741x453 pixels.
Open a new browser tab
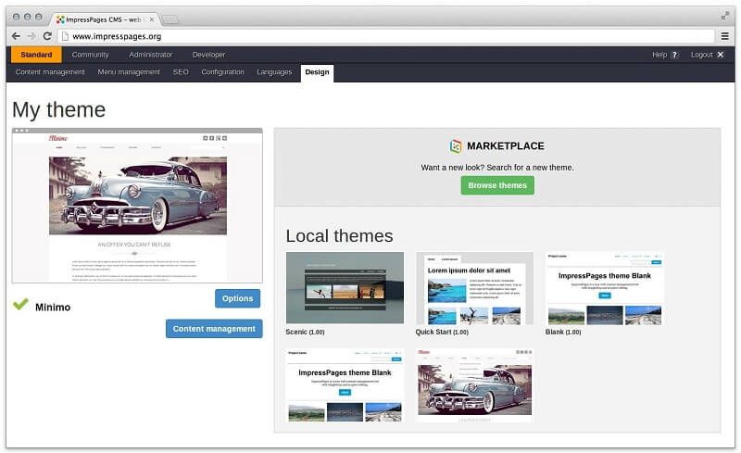tap(170, 19)
